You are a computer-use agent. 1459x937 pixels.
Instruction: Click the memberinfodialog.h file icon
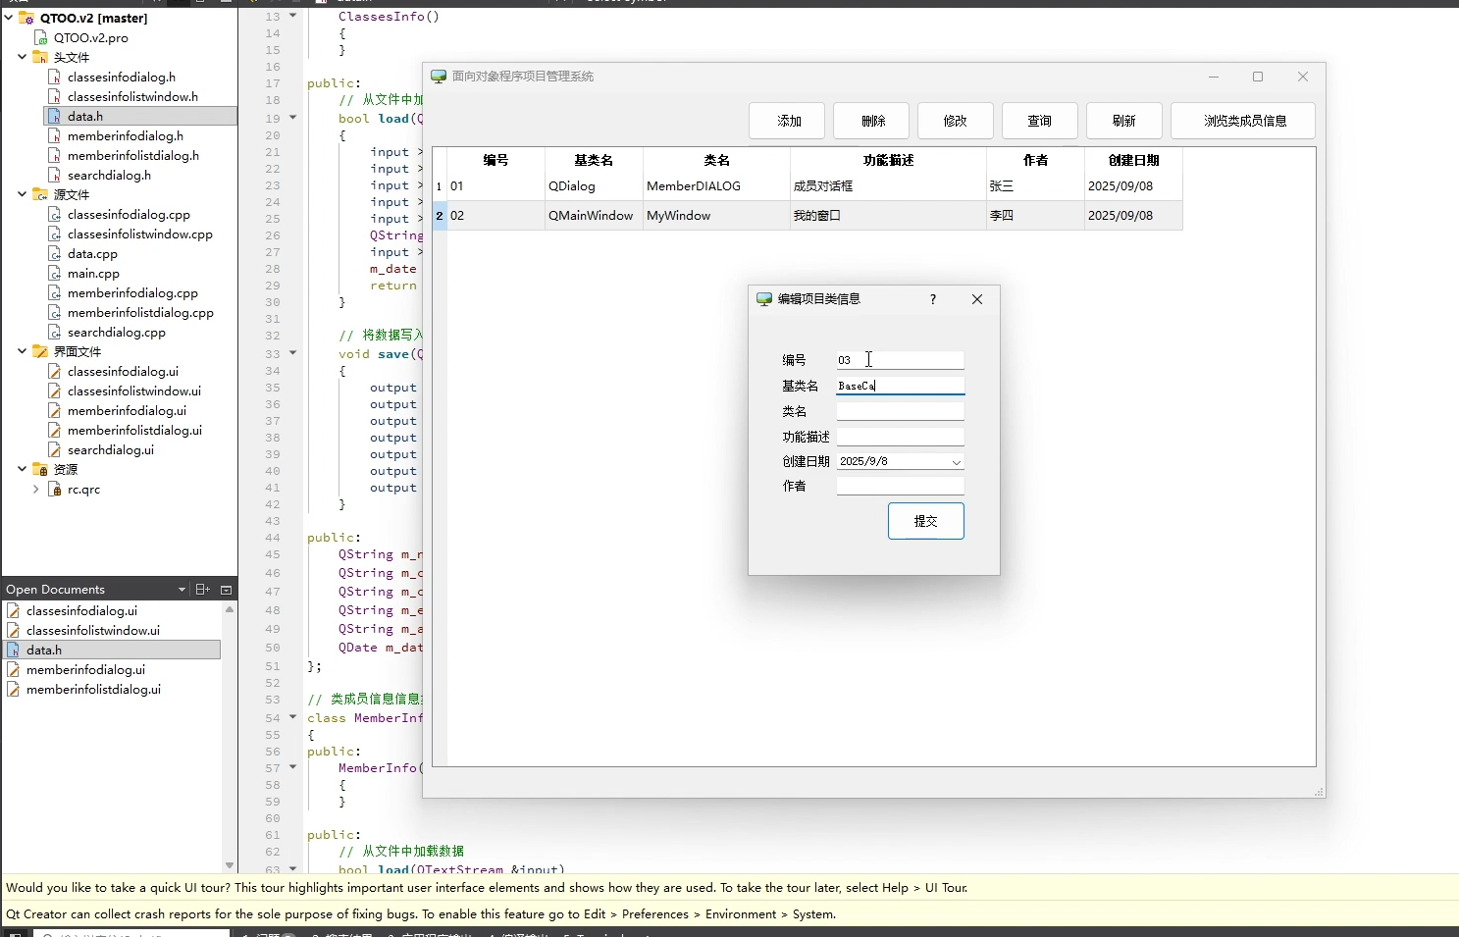[x=55, y=135]
